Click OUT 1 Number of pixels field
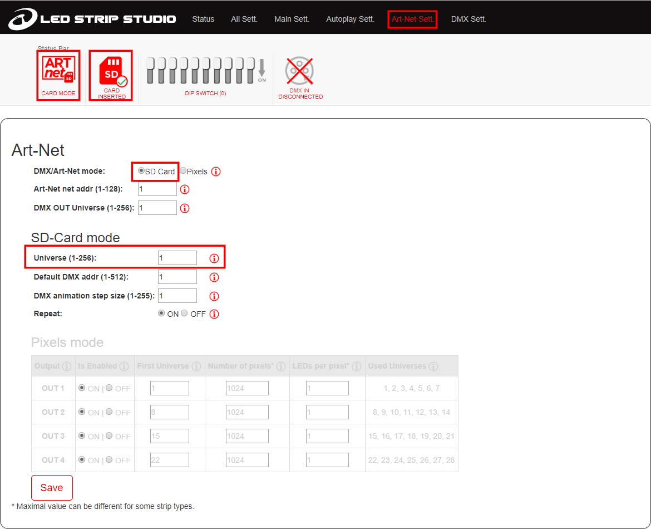 pos(247,388)
